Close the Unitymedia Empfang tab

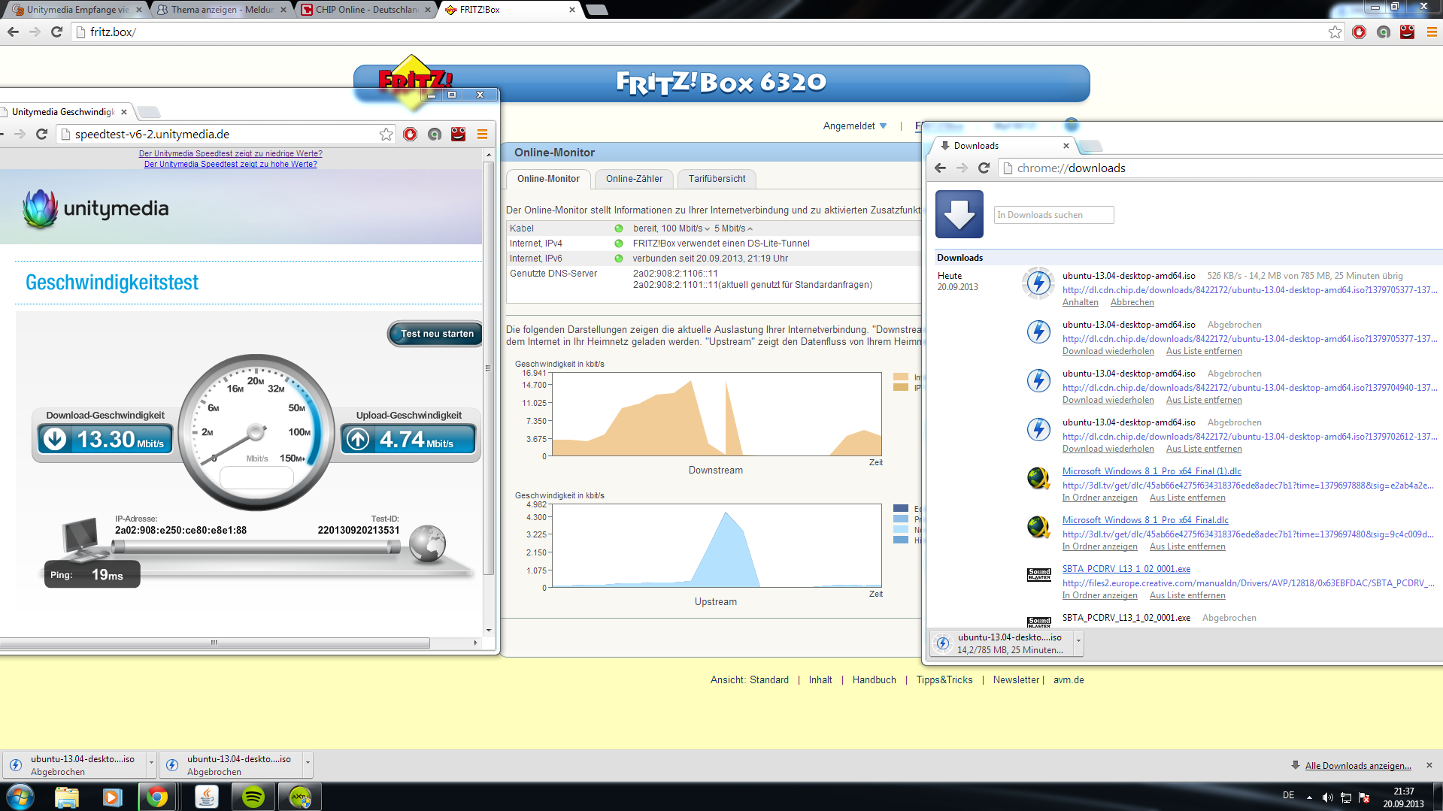click(138, 10)
